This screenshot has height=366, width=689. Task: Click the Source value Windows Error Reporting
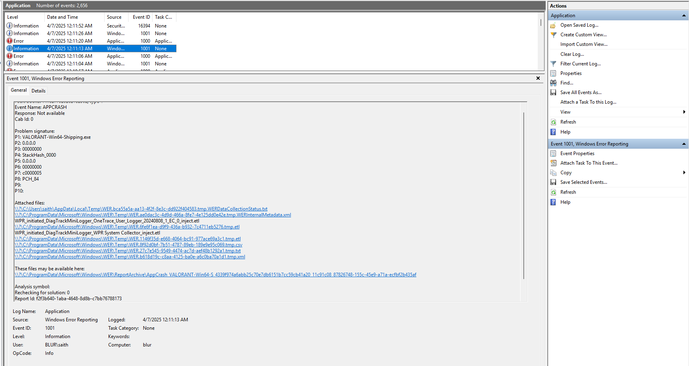71,320
